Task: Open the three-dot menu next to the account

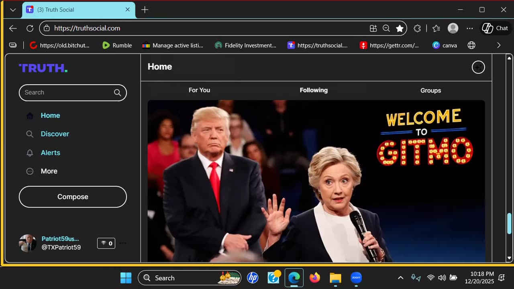Action: point(123,243)
